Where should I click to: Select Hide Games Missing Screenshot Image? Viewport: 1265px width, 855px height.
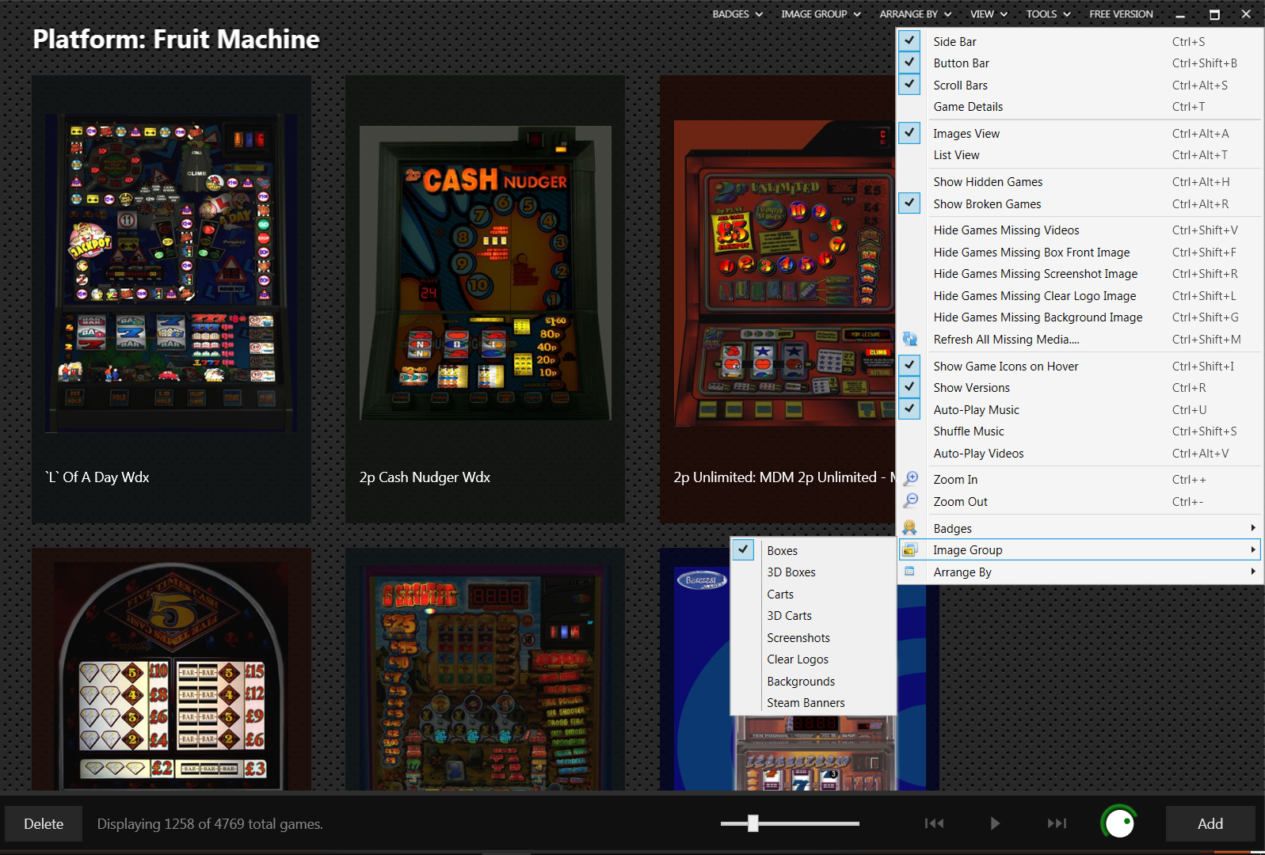click(1080, 273)
